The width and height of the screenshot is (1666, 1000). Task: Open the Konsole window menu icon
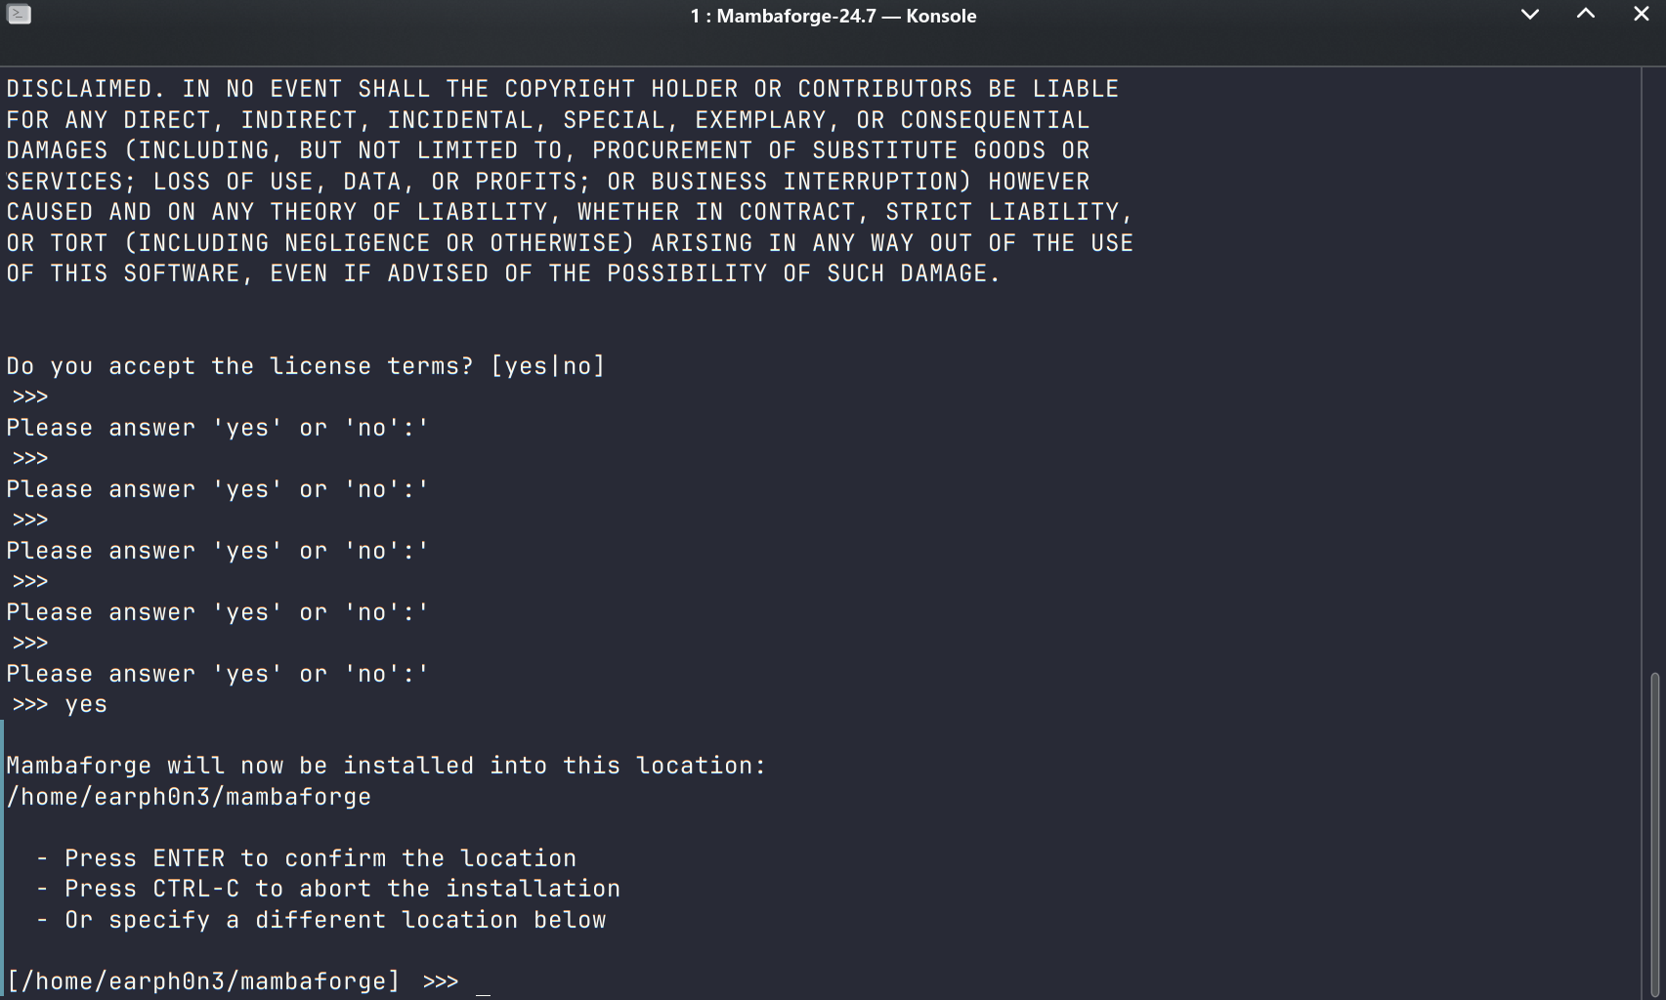pyautogui.click(x=19, y=15)
